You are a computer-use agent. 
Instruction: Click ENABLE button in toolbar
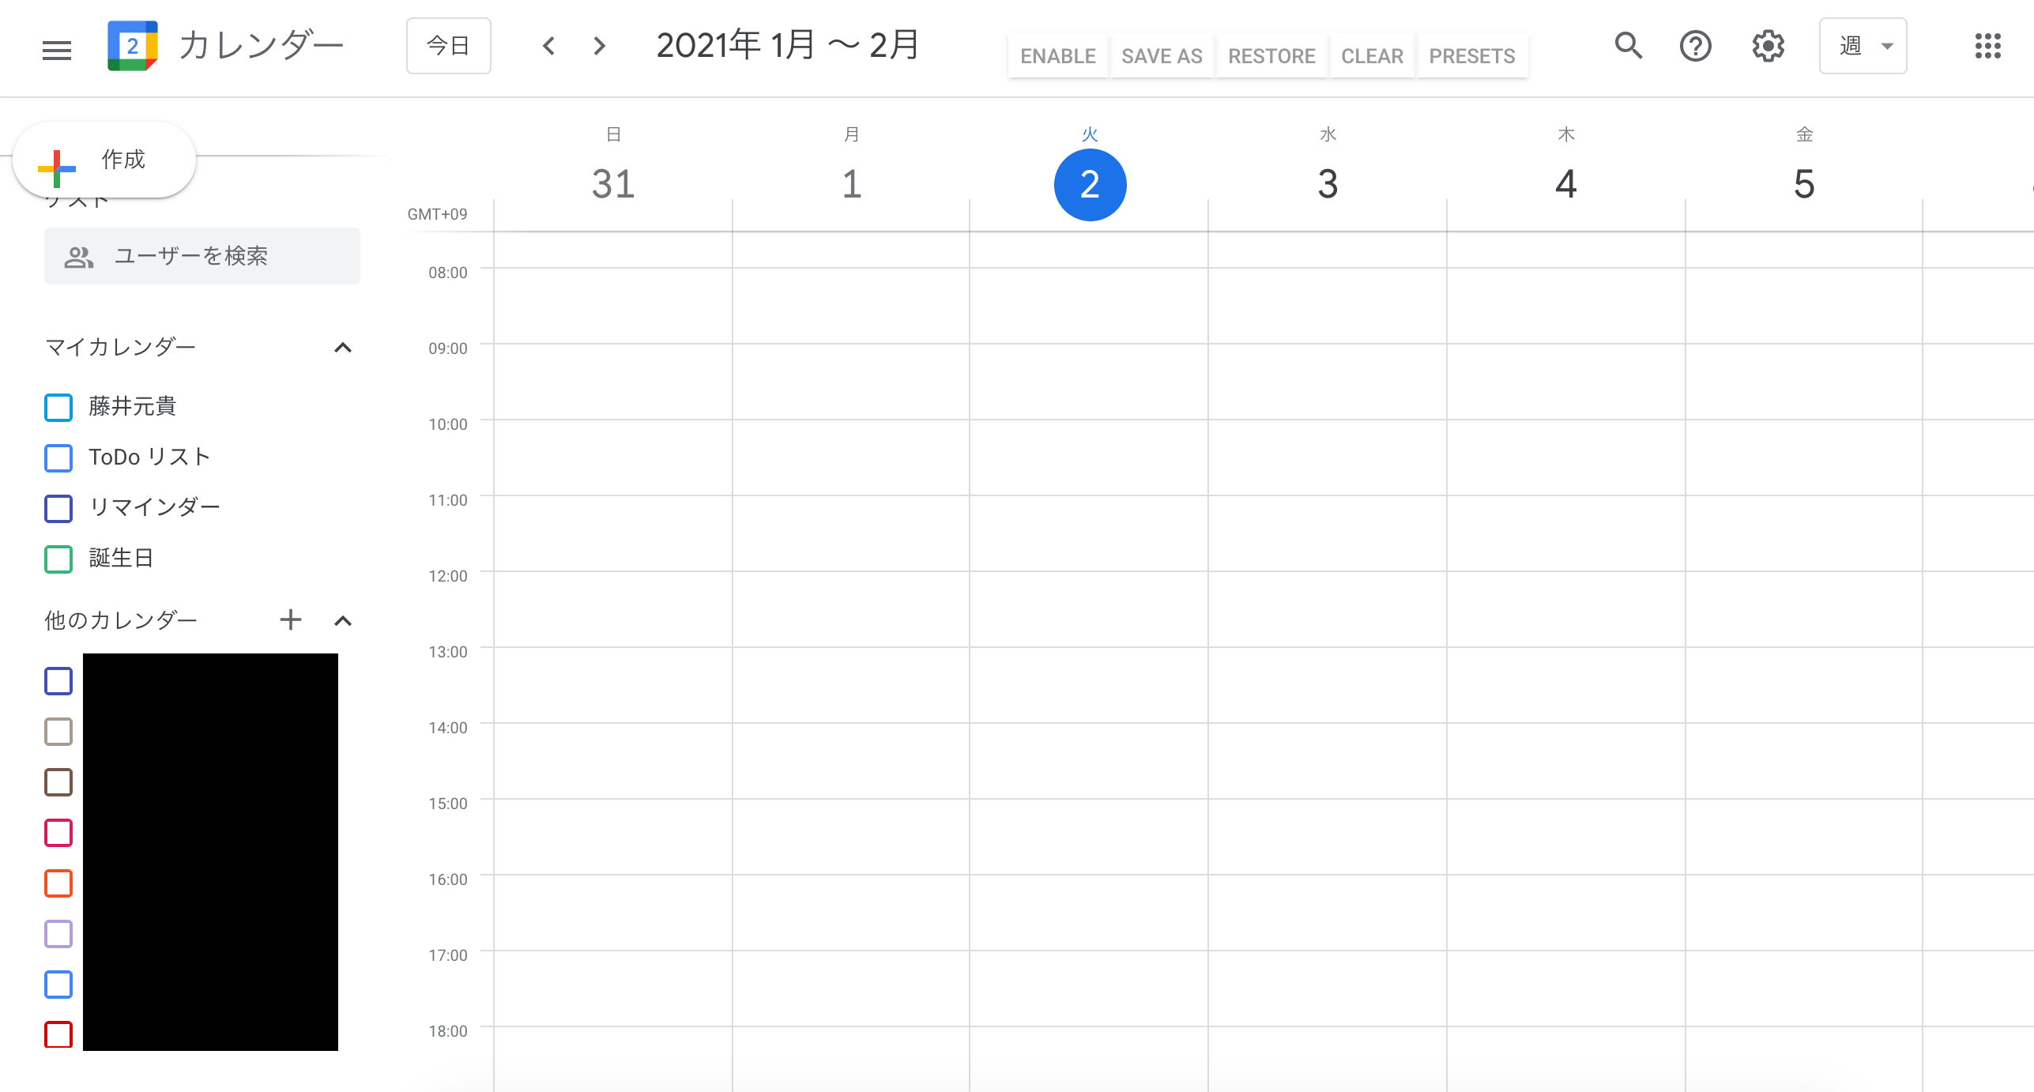[x=1057, y=54]
